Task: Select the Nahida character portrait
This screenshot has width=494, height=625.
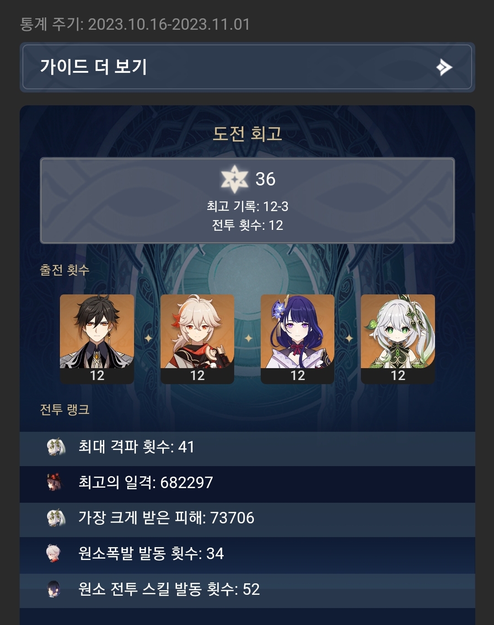Action: coord(398,339)
